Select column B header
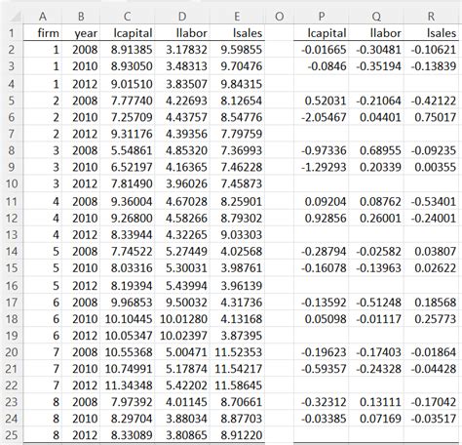Viewport: 462px width, 445px height. click(81, 17)
